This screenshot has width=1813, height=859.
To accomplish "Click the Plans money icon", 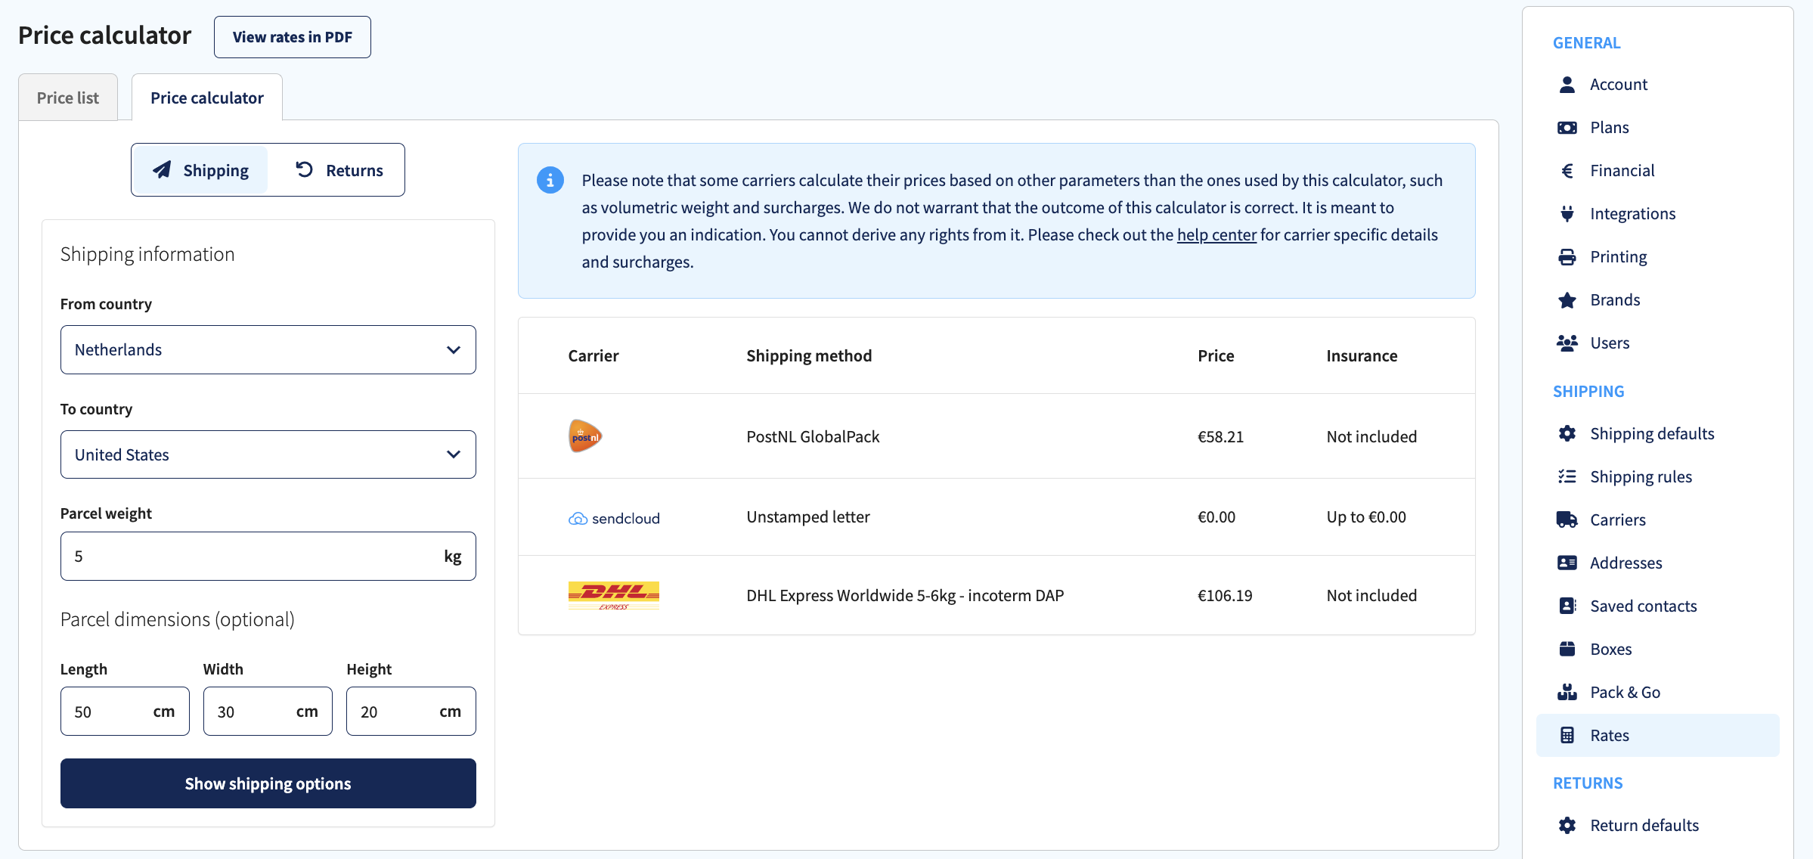I will [x=1567, y=128].
